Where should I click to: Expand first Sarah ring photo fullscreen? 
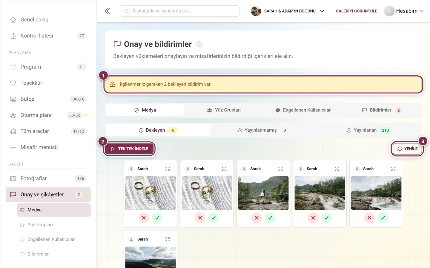click(168, 169)
